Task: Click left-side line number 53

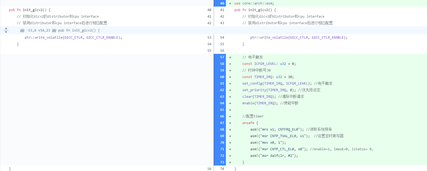Action: (209, 38)
